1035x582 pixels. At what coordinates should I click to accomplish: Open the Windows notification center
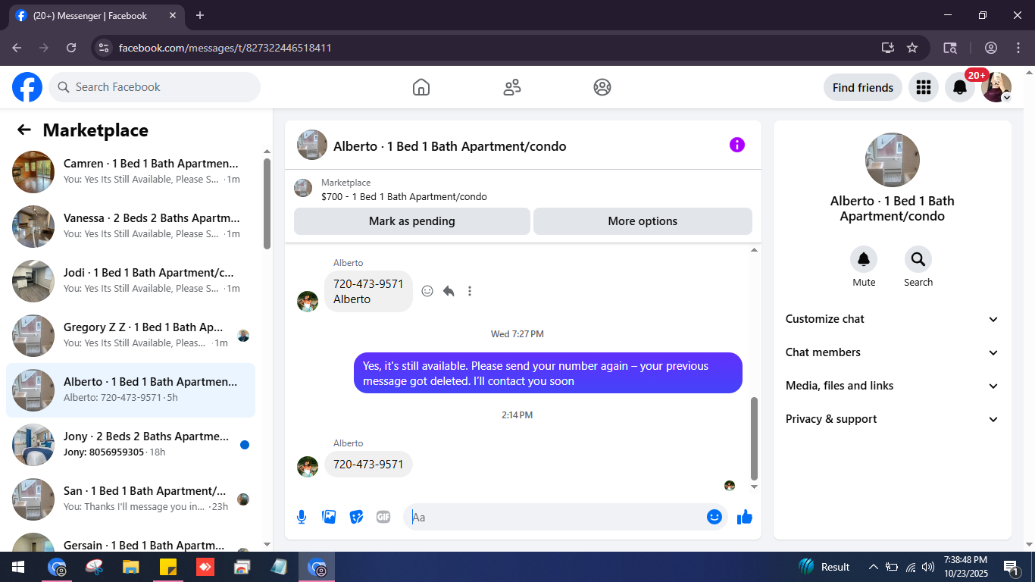click(1011, 567)
